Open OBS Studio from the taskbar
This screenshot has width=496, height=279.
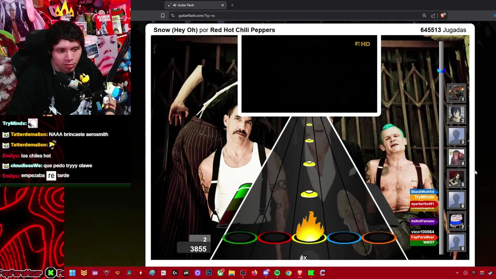pyautogui.click(x=243, y=273)
